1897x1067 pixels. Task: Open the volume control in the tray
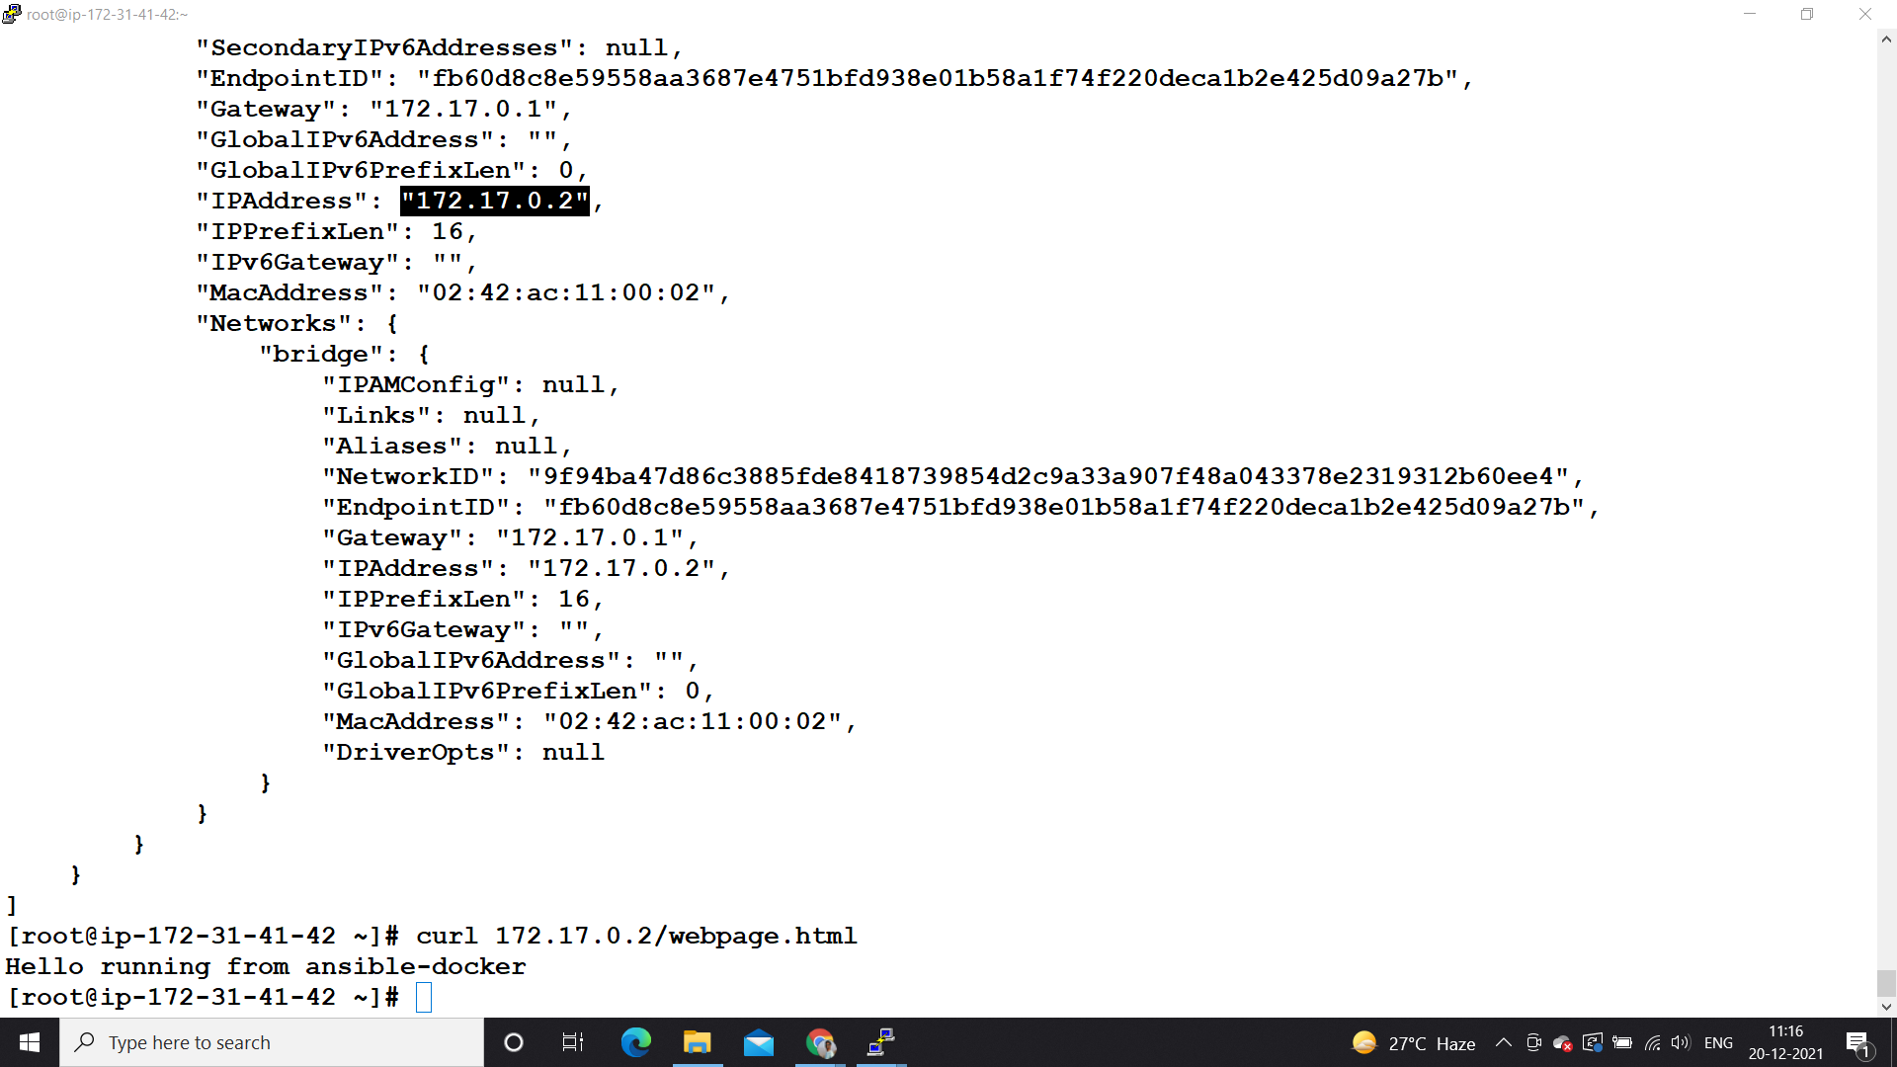click(1681, 1042)
